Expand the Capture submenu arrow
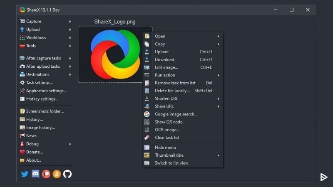 (70, 22)
